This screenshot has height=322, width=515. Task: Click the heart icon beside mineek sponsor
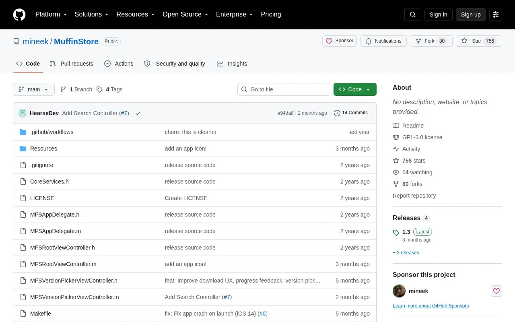coord(496,291)
